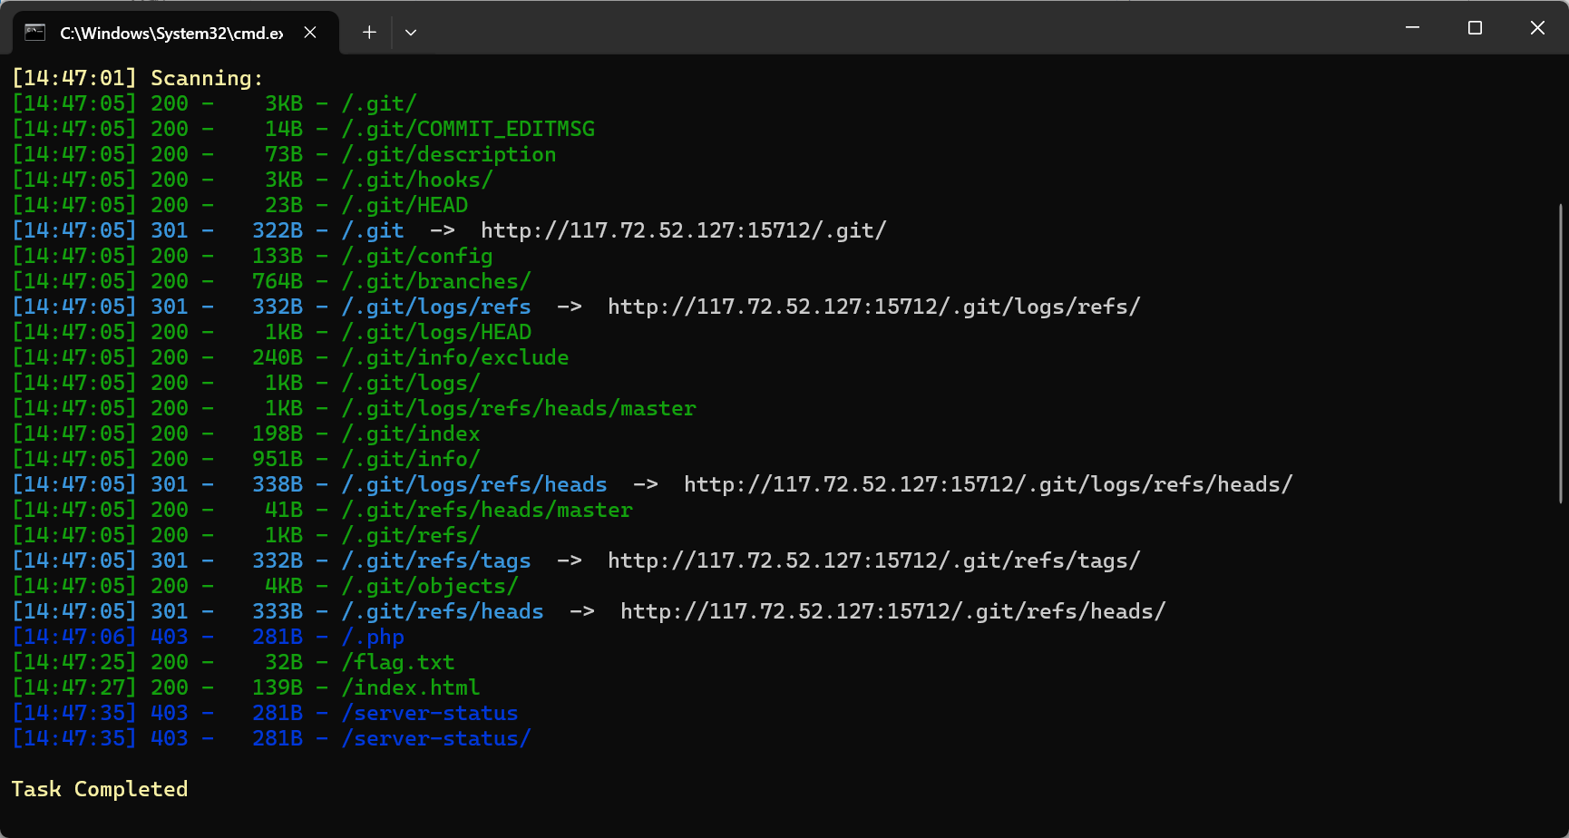
Task: Expand the new tab profile dropdown arrow
Action: point(411,33)
